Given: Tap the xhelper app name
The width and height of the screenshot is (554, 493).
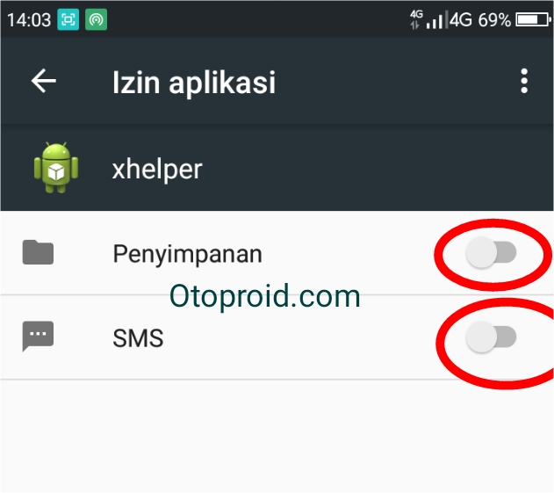Looking at the screenshot, I should click(x=157, y=170).
